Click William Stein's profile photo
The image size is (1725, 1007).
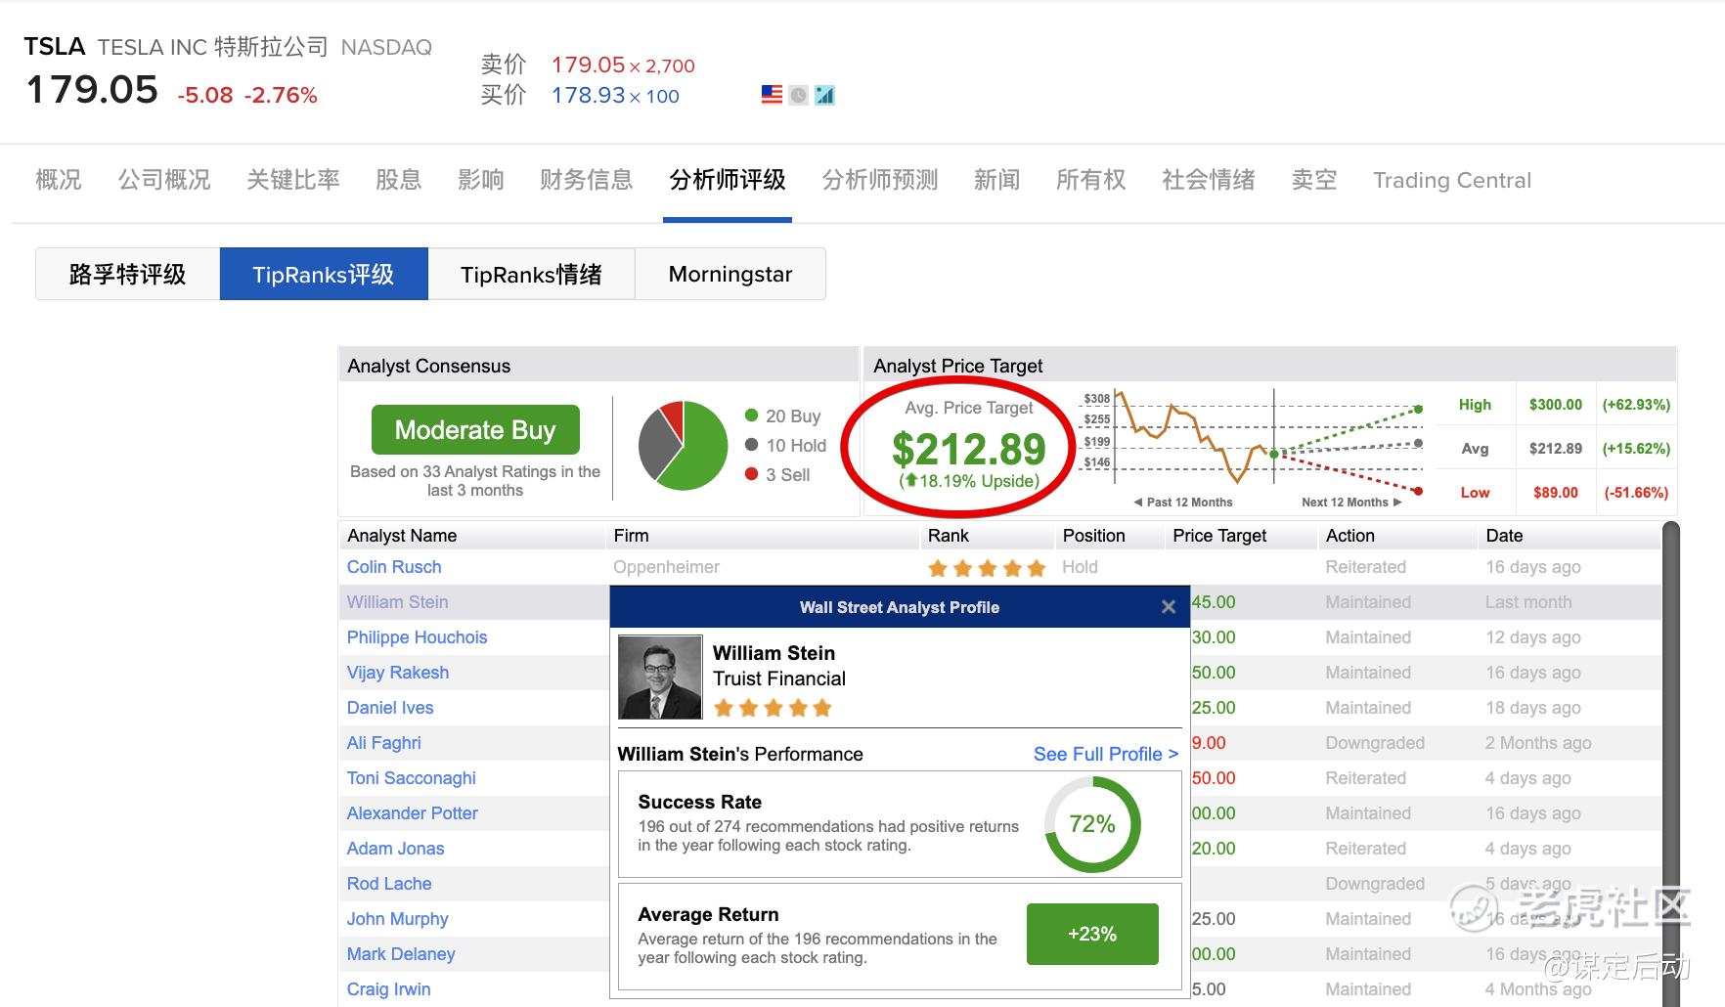[x=660, y=678]
